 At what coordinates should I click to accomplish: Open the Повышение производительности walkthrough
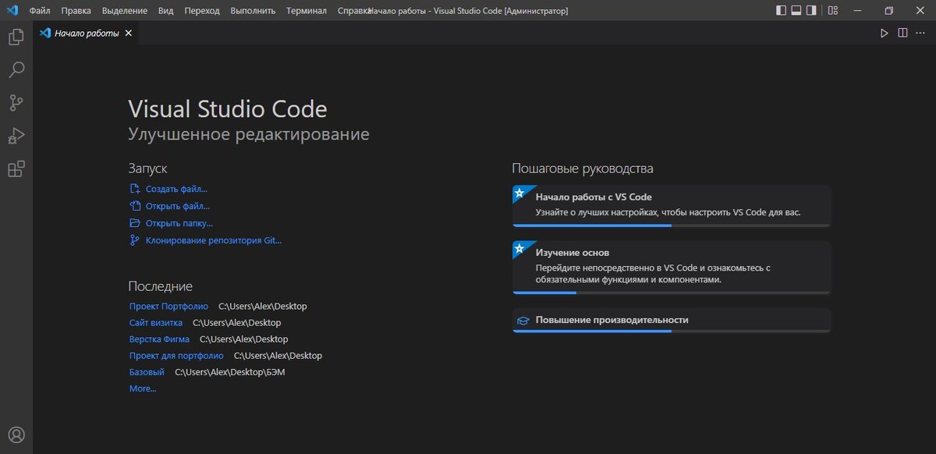tap(672, 320)
